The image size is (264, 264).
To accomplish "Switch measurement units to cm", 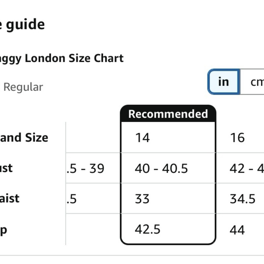I will click(252, 82).
